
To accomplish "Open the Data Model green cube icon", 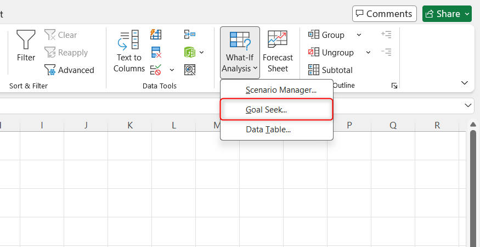I will pos(189,52).
